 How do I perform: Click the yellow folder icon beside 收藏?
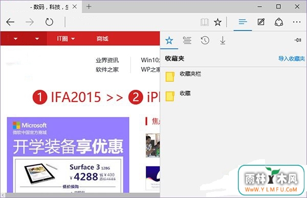click(170, 96)
